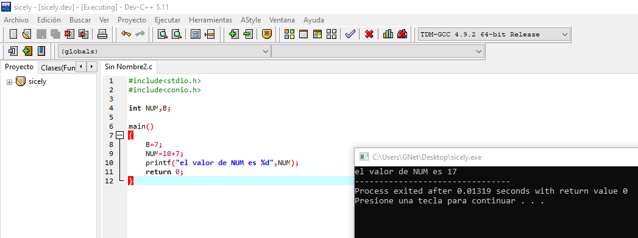Click the right arrow of the panel tab scroller
The width and height of the screenshot is (638, 238).
92,67
